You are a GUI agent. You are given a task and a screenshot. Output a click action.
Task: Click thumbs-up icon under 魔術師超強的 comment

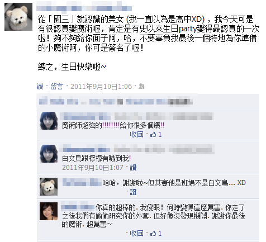[x=153, y=135]
